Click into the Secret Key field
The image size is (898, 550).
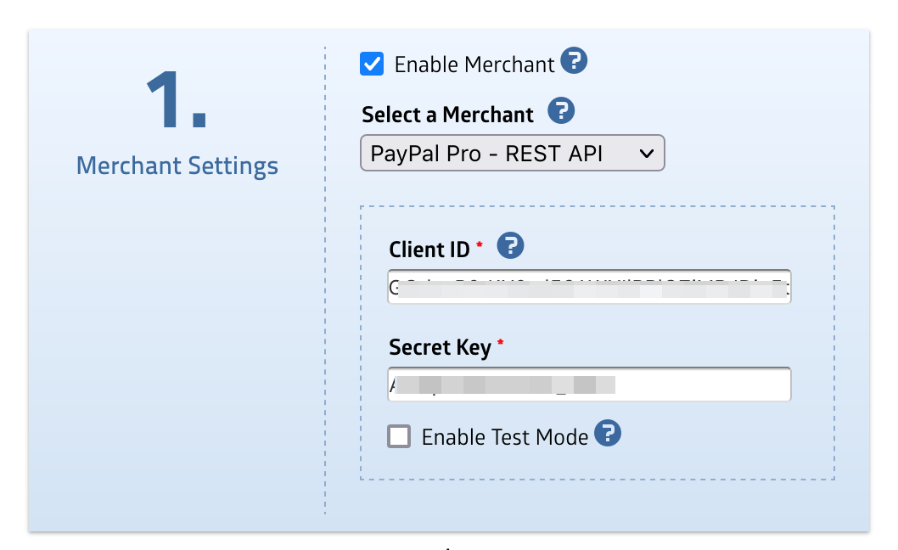[589, 384]
